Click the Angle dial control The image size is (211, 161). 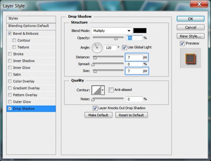[97, 48]
